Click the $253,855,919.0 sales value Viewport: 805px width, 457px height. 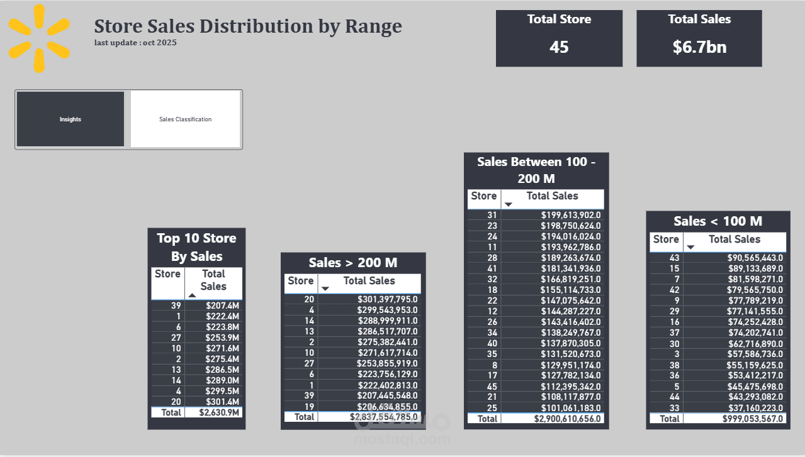point(387,364)
